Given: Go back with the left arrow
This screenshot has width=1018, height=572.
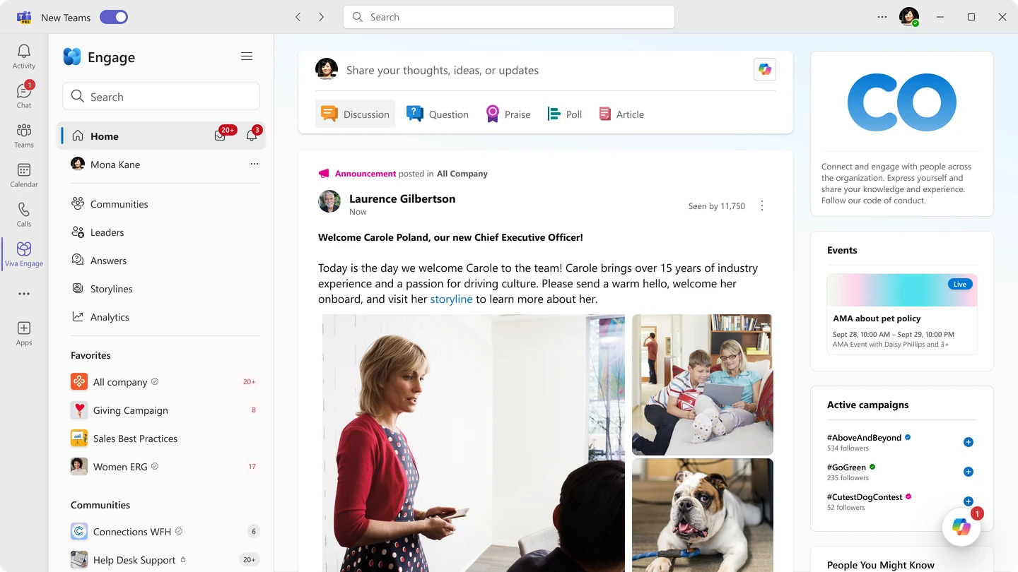Looking at the screenshot, I should [x=298, y=17].
